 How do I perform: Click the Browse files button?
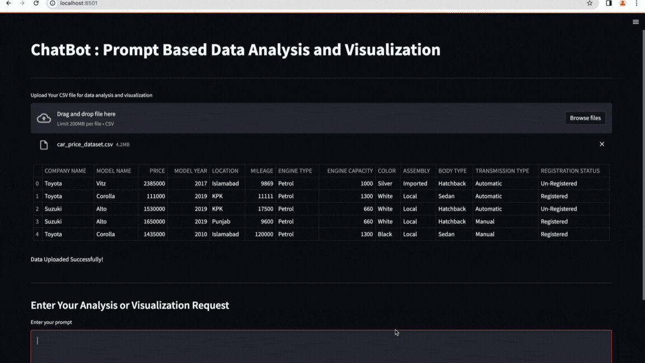click(x=585, y=118)
